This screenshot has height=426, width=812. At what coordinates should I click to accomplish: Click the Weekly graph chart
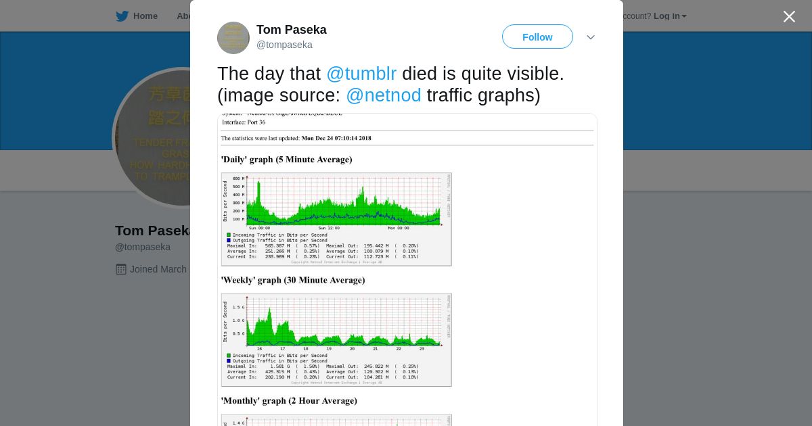[336, 339]
